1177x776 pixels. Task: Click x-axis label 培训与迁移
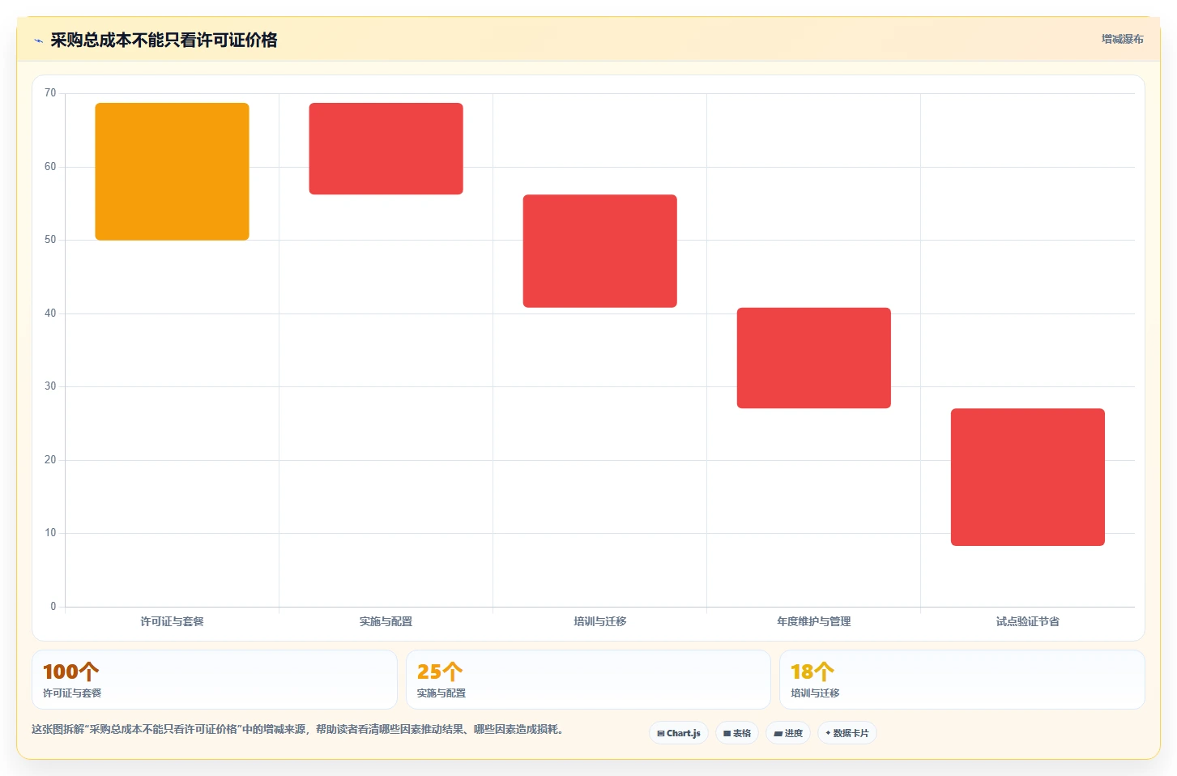(599, 621)
